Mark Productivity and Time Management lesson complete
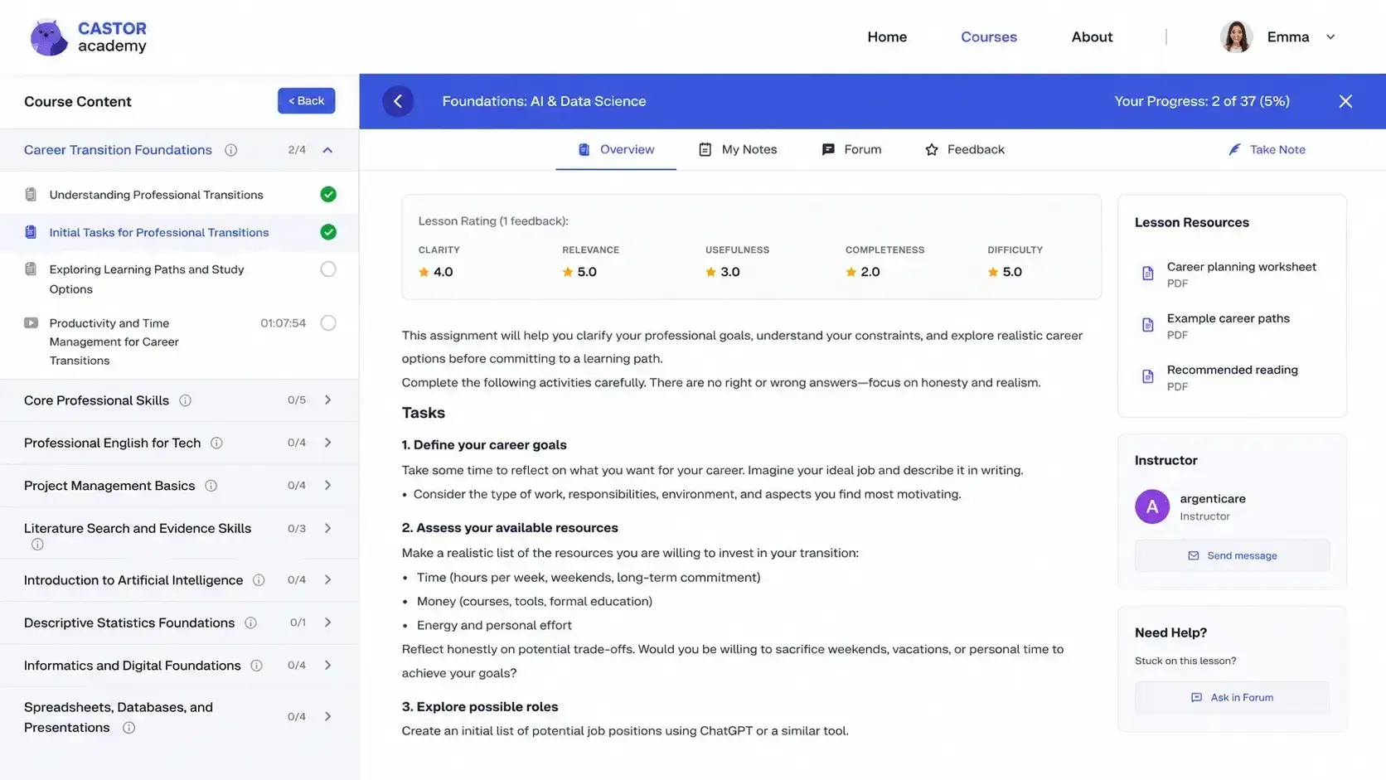This screenshot has height=780, width=1386. point(328,323)
